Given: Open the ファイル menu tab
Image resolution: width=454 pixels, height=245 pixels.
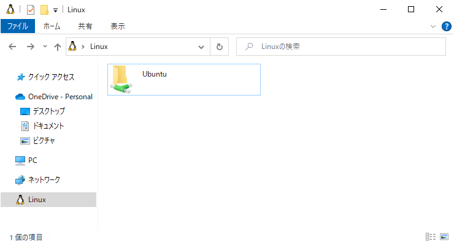Looking at the screenshot, I should 18,26.
